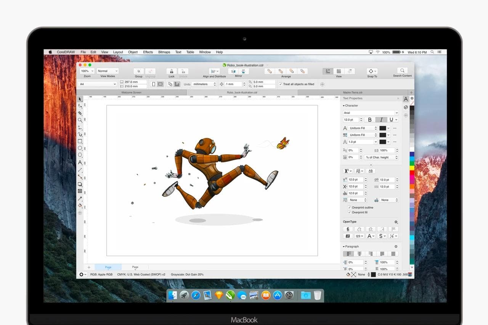Toggle Overprint outline in Text Properties
The image size is (488, 325).
[x=350, y=207]
